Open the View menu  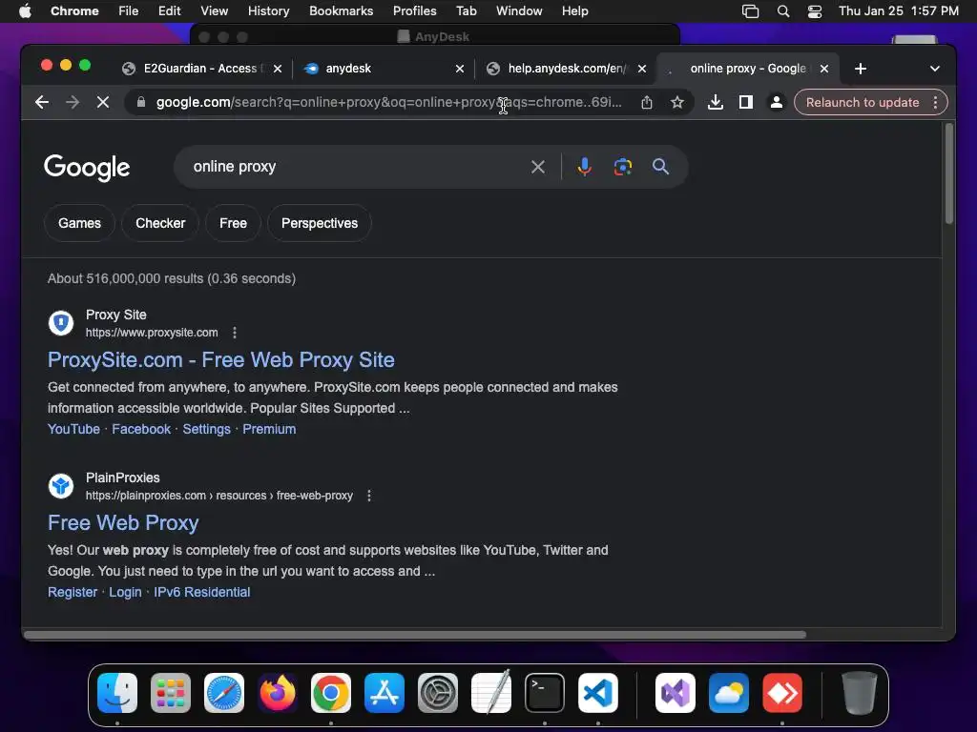click(x=214, y=11)
